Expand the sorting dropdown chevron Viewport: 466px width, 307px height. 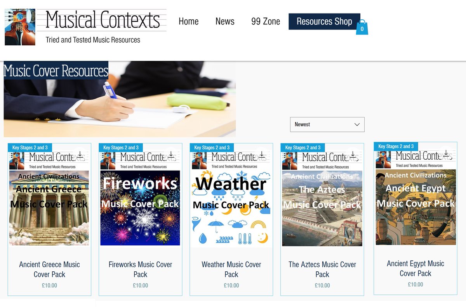point(356,124)
